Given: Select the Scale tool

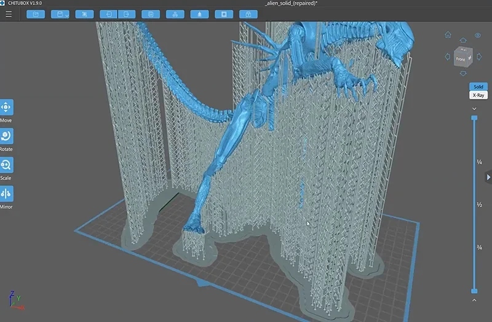Looking at the screenshot, I should coord(6,165).
